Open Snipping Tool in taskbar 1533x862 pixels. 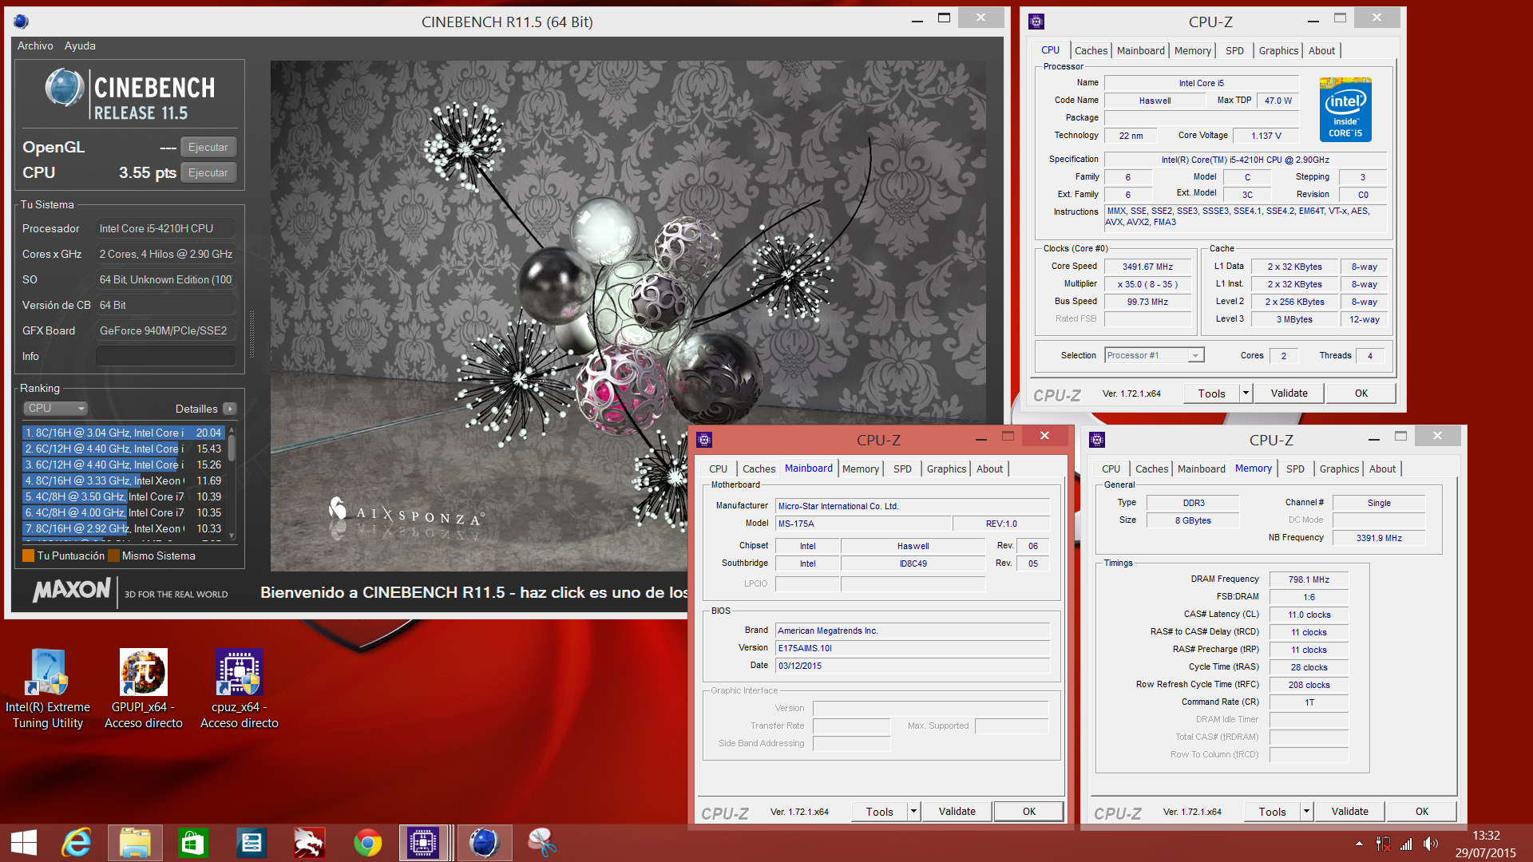[542, 843]
